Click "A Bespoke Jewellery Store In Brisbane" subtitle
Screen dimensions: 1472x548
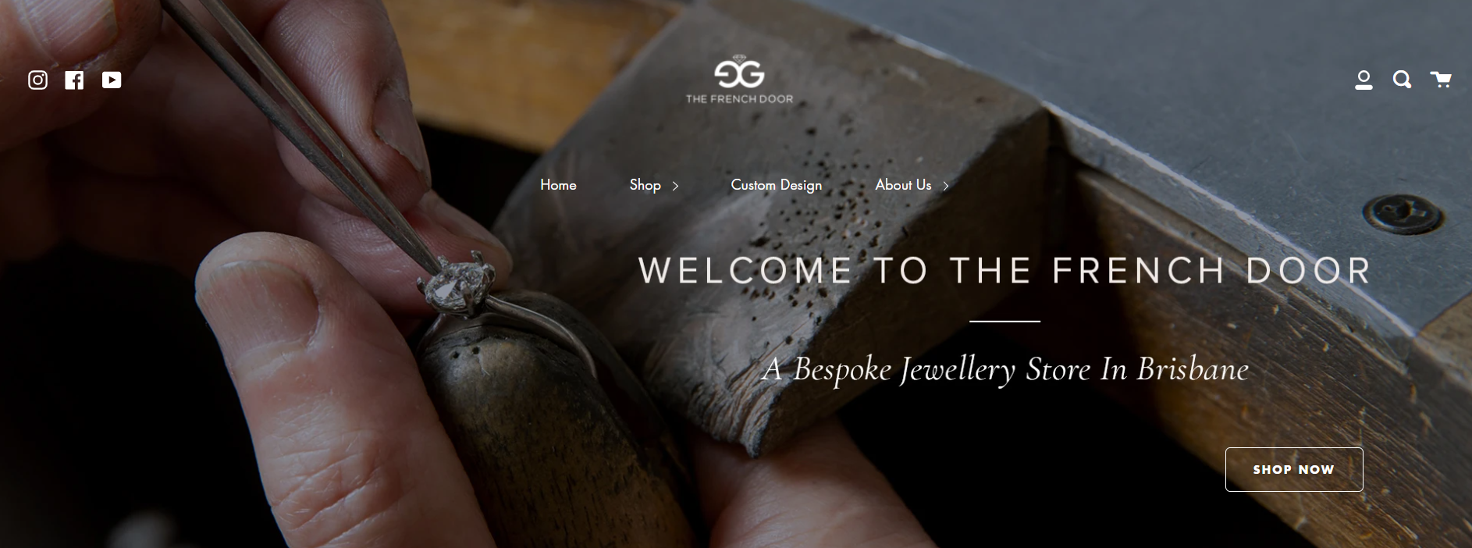tap(1005, 369)
